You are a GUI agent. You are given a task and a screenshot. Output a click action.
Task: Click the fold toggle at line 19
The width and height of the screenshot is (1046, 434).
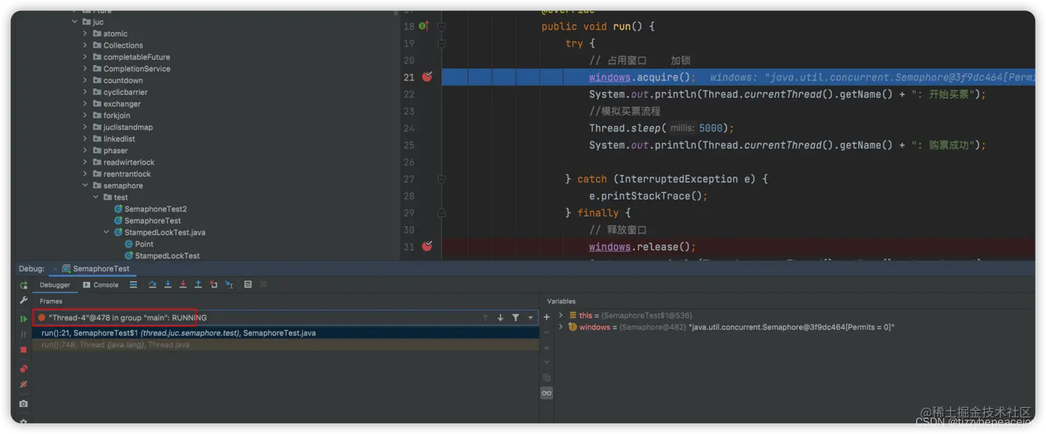click(x=441, y=43)
